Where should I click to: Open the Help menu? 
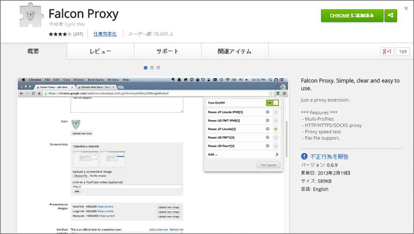(x=126, y=79)
